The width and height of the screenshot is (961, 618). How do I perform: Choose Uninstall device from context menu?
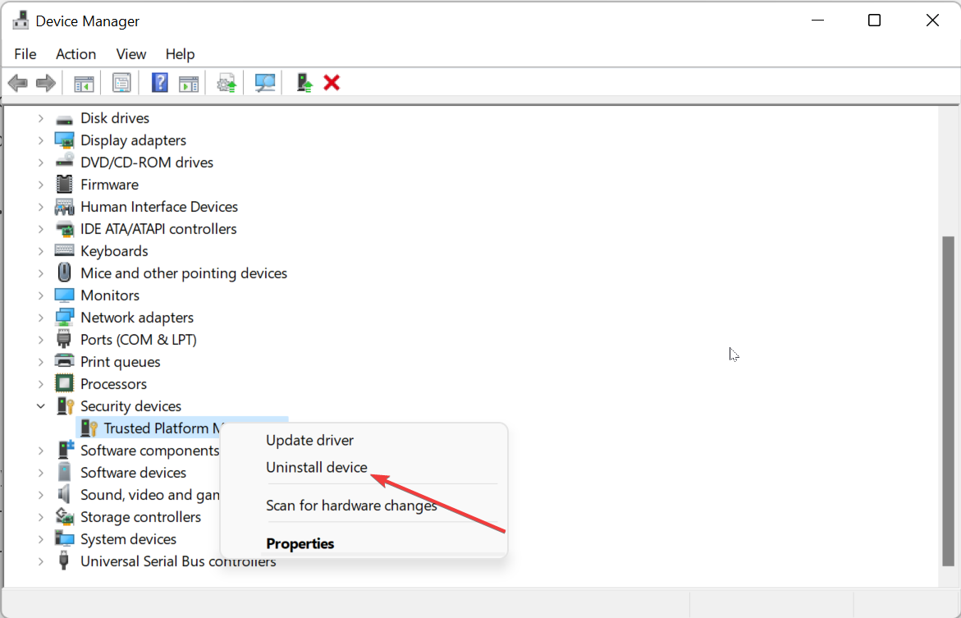[x=316, y=467]
